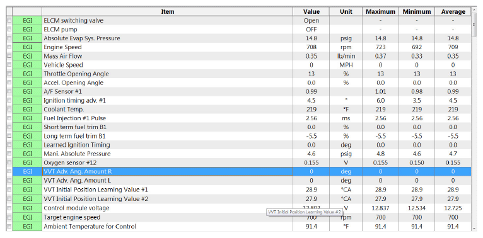Sort by the Average column header
Viewport: 483px width, 238px height.
click(453, 12)
